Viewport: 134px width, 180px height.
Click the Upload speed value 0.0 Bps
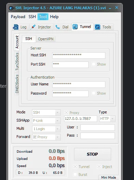click(x=57, y=158)
